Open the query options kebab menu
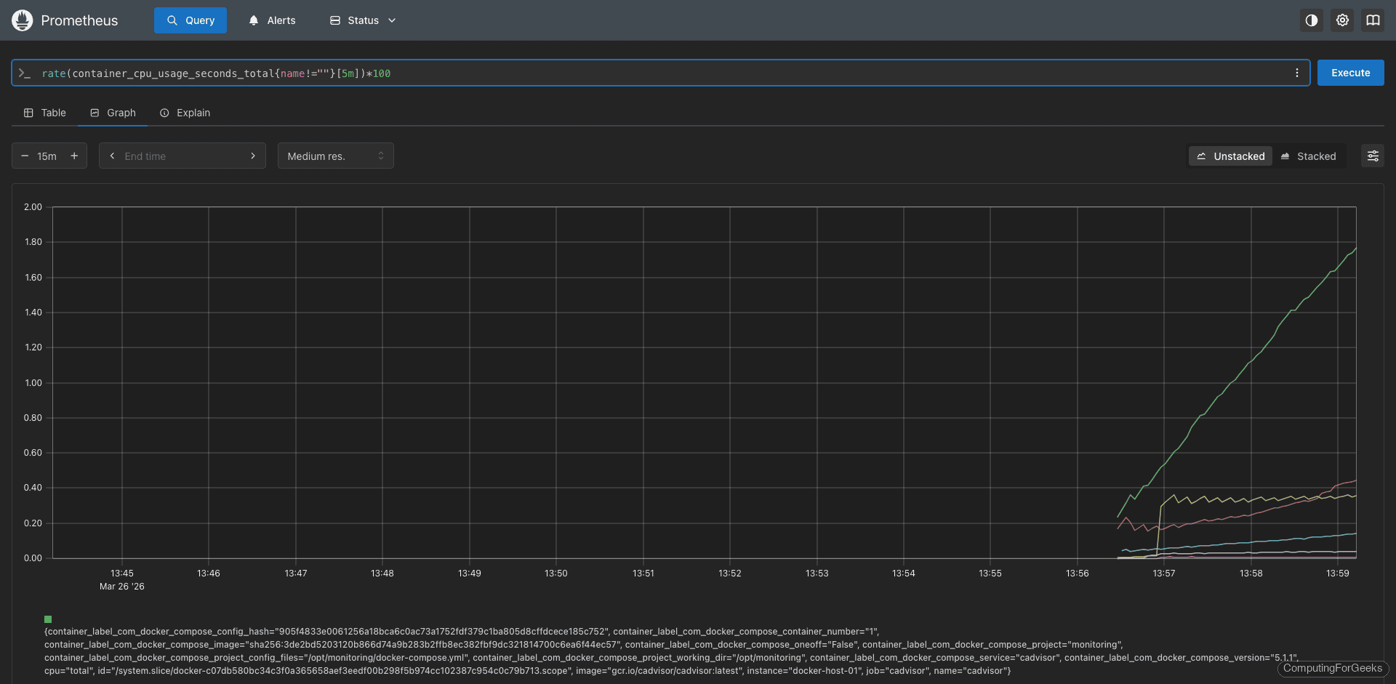 [x=1296, y=73]
